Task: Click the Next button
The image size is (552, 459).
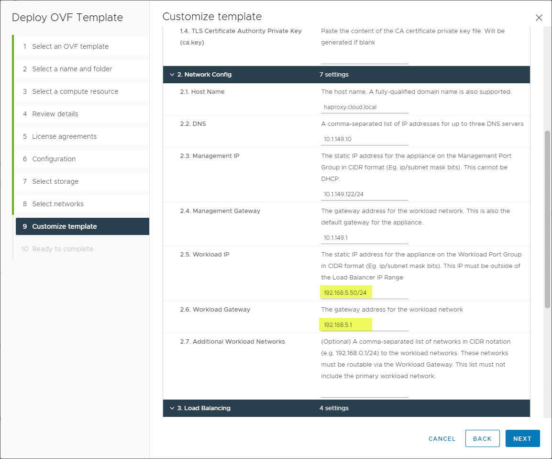Action: coord(522,438)
